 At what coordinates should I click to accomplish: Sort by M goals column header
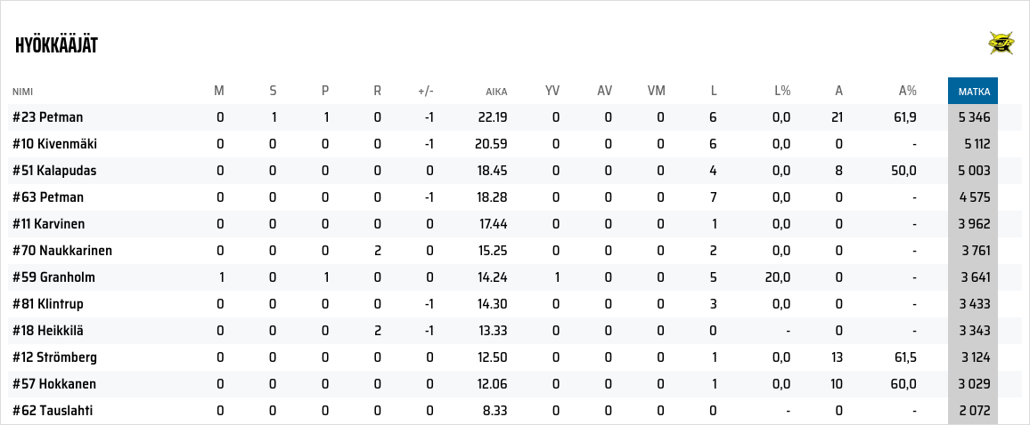click(219, 91)
